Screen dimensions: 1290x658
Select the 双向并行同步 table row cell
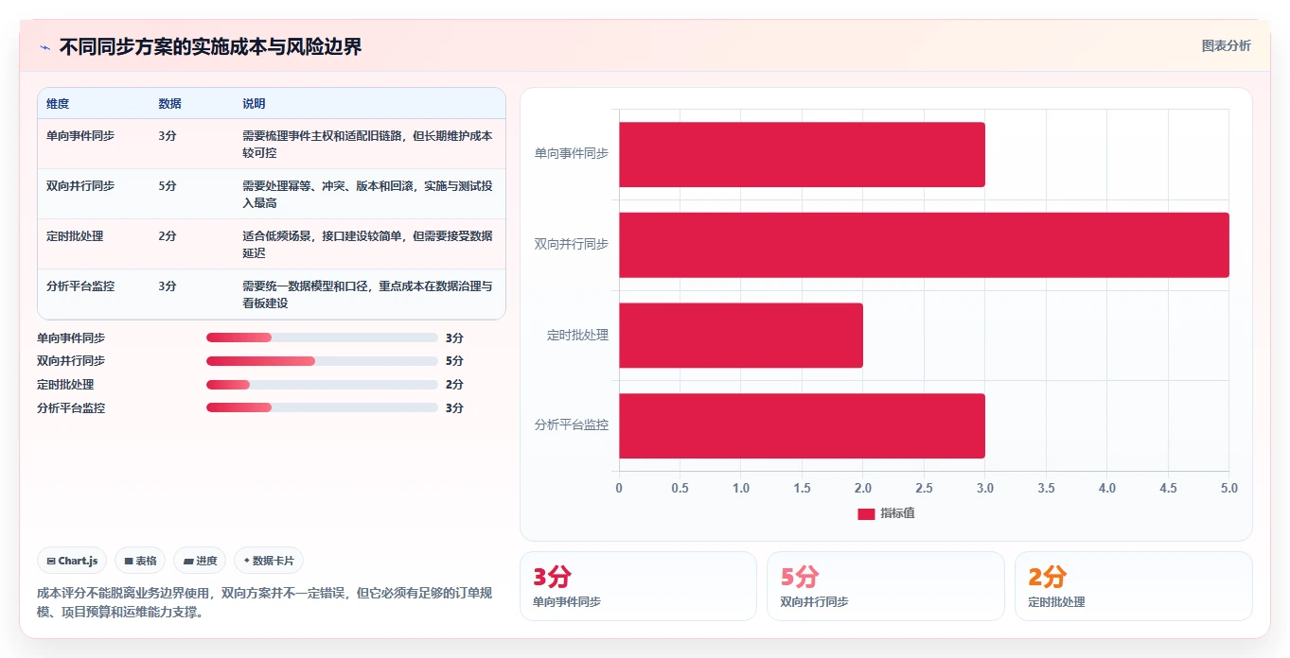tap(80, 186)
